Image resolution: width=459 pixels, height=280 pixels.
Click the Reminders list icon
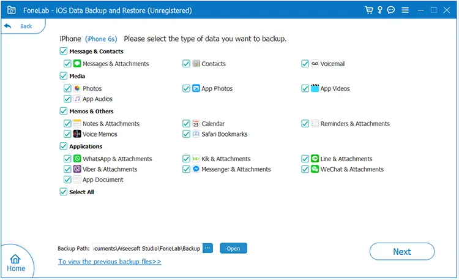tap(315, 123)
